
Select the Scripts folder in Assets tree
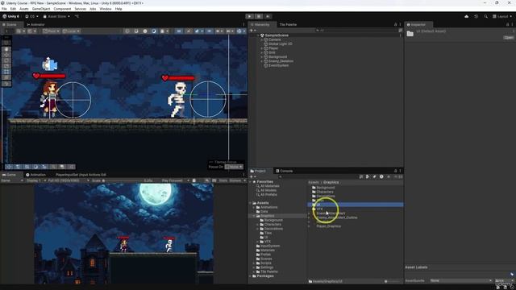266,263
